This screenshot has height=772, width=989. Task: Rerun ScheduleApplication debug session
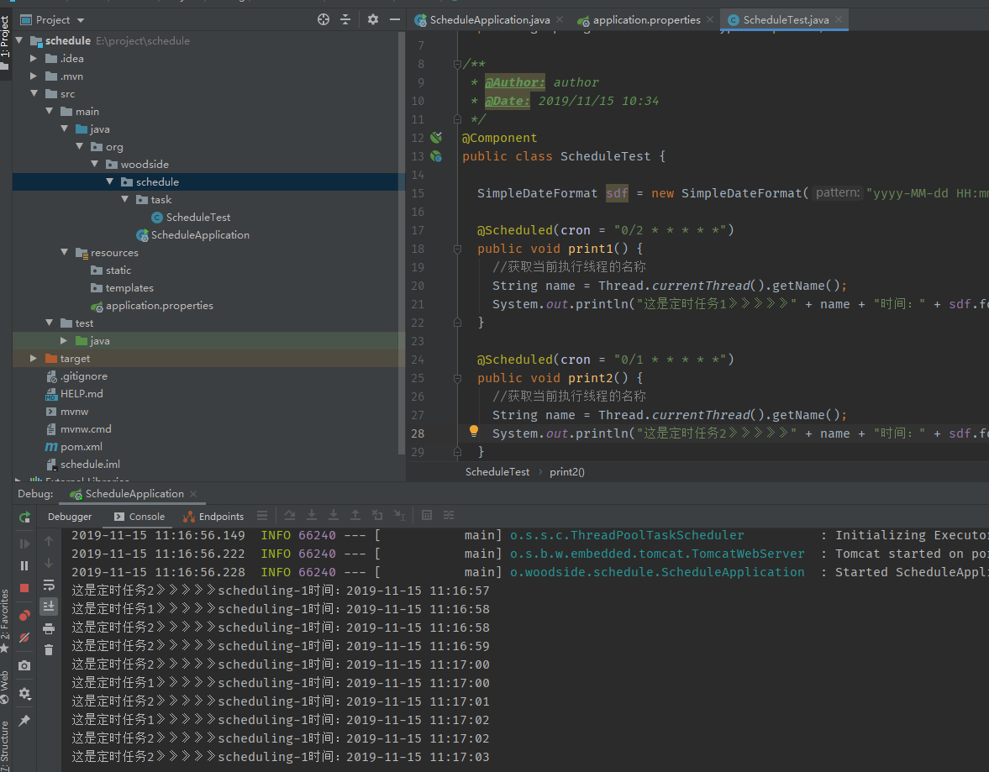click(x=24, y=517)
